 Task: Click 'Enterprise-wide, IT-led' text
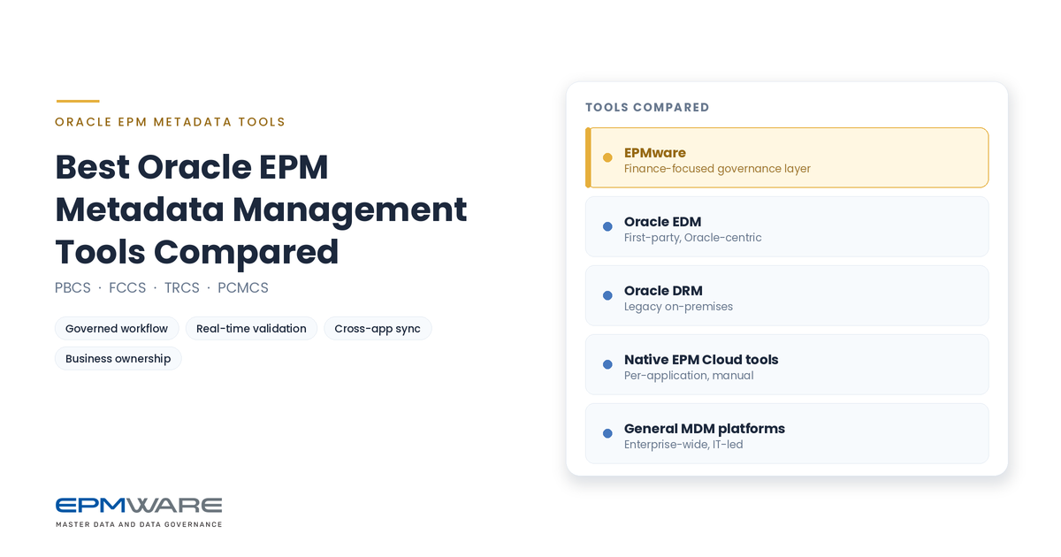683,445
